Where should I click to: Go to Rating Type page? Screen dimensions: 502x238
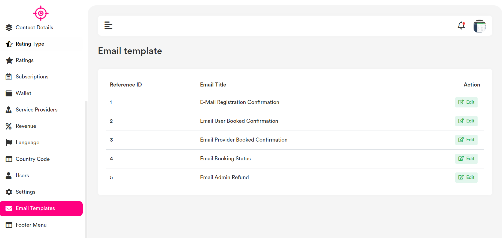point(30,44)
